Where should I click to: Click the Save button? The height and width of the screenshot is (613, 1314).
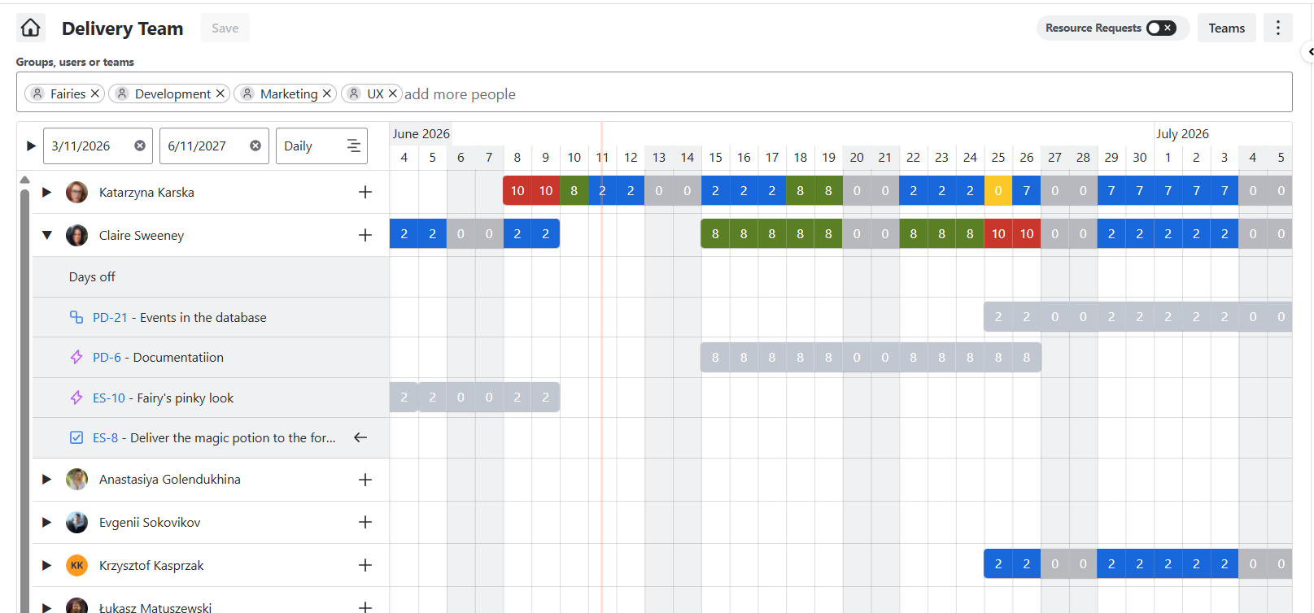(225, 28)
